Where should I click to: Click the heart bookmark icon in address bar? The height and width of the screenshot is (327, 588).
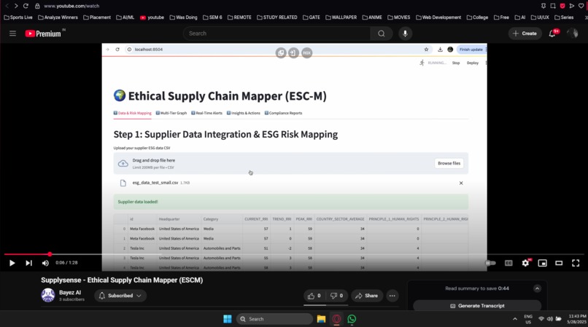[581, 6]
